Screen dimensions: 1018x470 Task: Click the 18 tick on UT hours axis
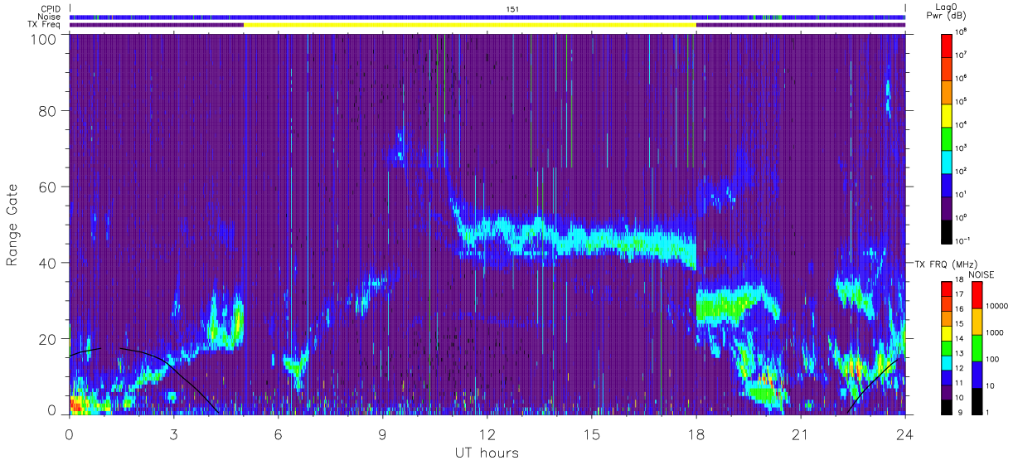click(x=696, y=434)
